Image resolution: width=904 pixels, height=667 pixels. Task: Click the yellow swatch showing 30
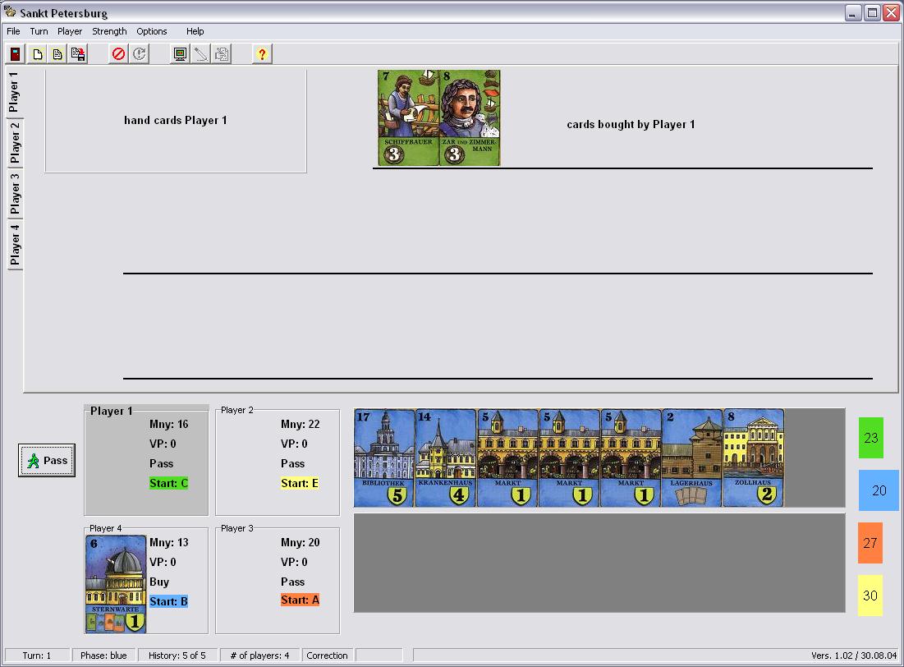pyautogui.click(x=870, y=596)
